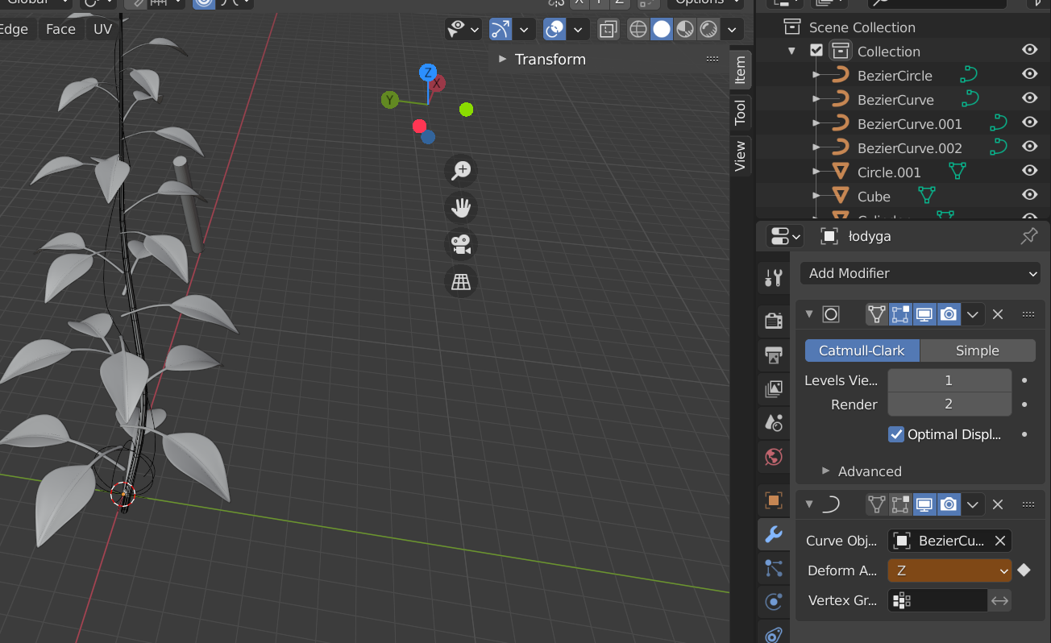Switch to the View sidebar tab
The height and width of the screenshot is (643, 1051).
click(740, 155)
